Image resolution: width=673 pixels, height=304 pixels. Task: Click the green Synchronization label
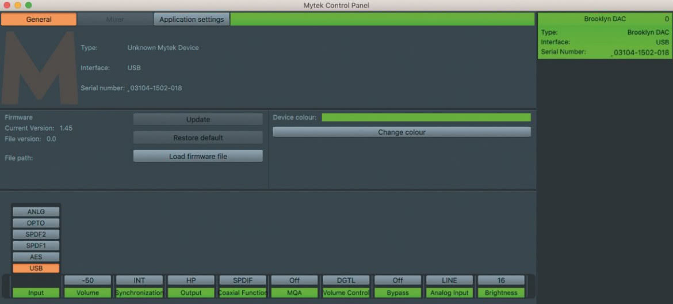click(139, 293)
